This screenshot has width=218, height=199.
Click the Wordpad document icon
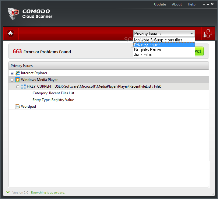coord(18,106)
